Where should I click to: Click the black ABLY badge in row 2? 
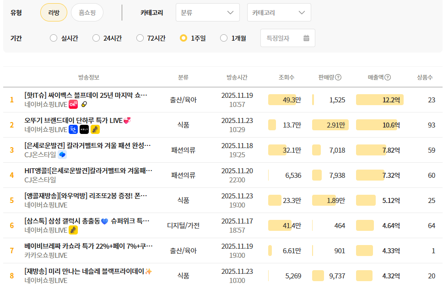click(x=84, y=130)
